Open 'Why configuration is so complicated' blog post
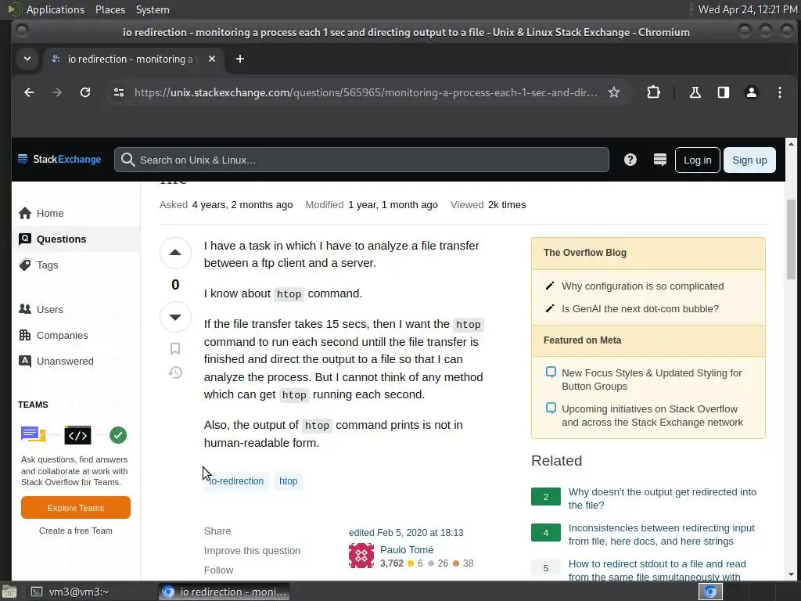Image resolution: width=801 pixels, height=601 pixels. pyautogui.click(x=642, y=286)
